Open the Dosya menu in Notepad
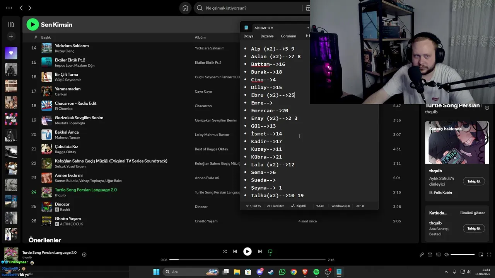 (x=248, y=36)
